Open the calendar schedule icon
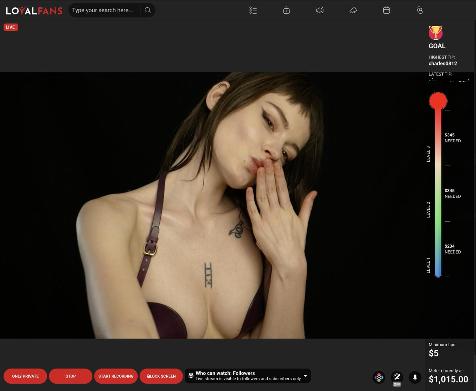 point(386,10)
